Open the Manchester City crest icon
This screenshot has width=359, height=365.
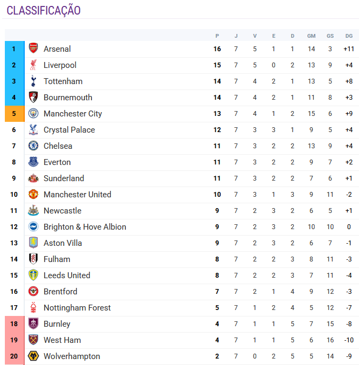click(33, 113)
